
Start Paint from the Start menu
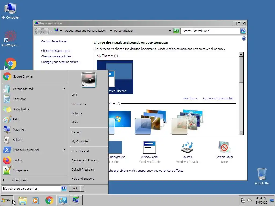35,119
